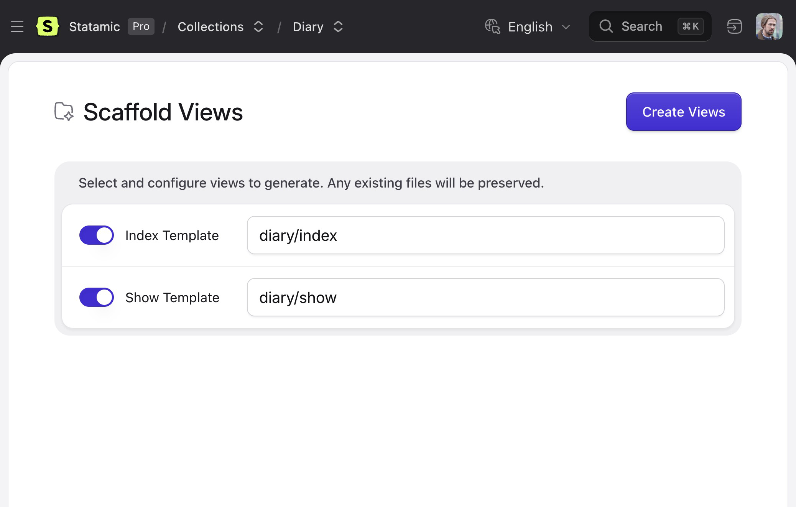Go to Diary breadcrumb

coord(308,26)
